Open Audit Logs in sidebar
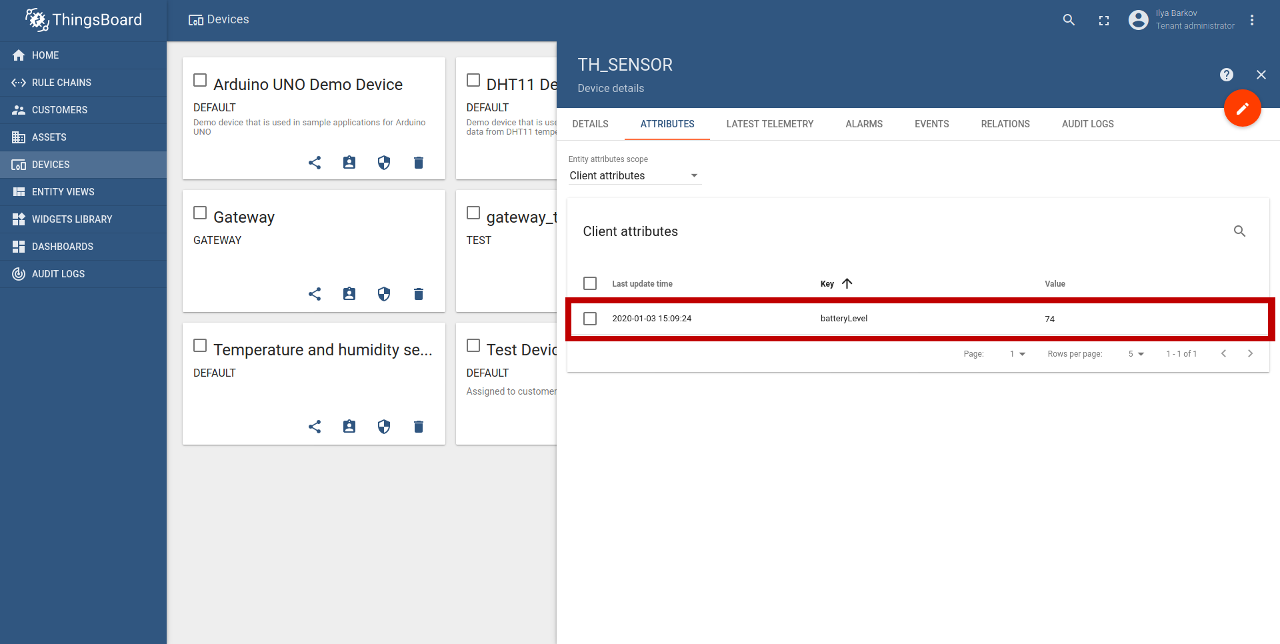Screen dimensions: 1280x644 [83, 274]
